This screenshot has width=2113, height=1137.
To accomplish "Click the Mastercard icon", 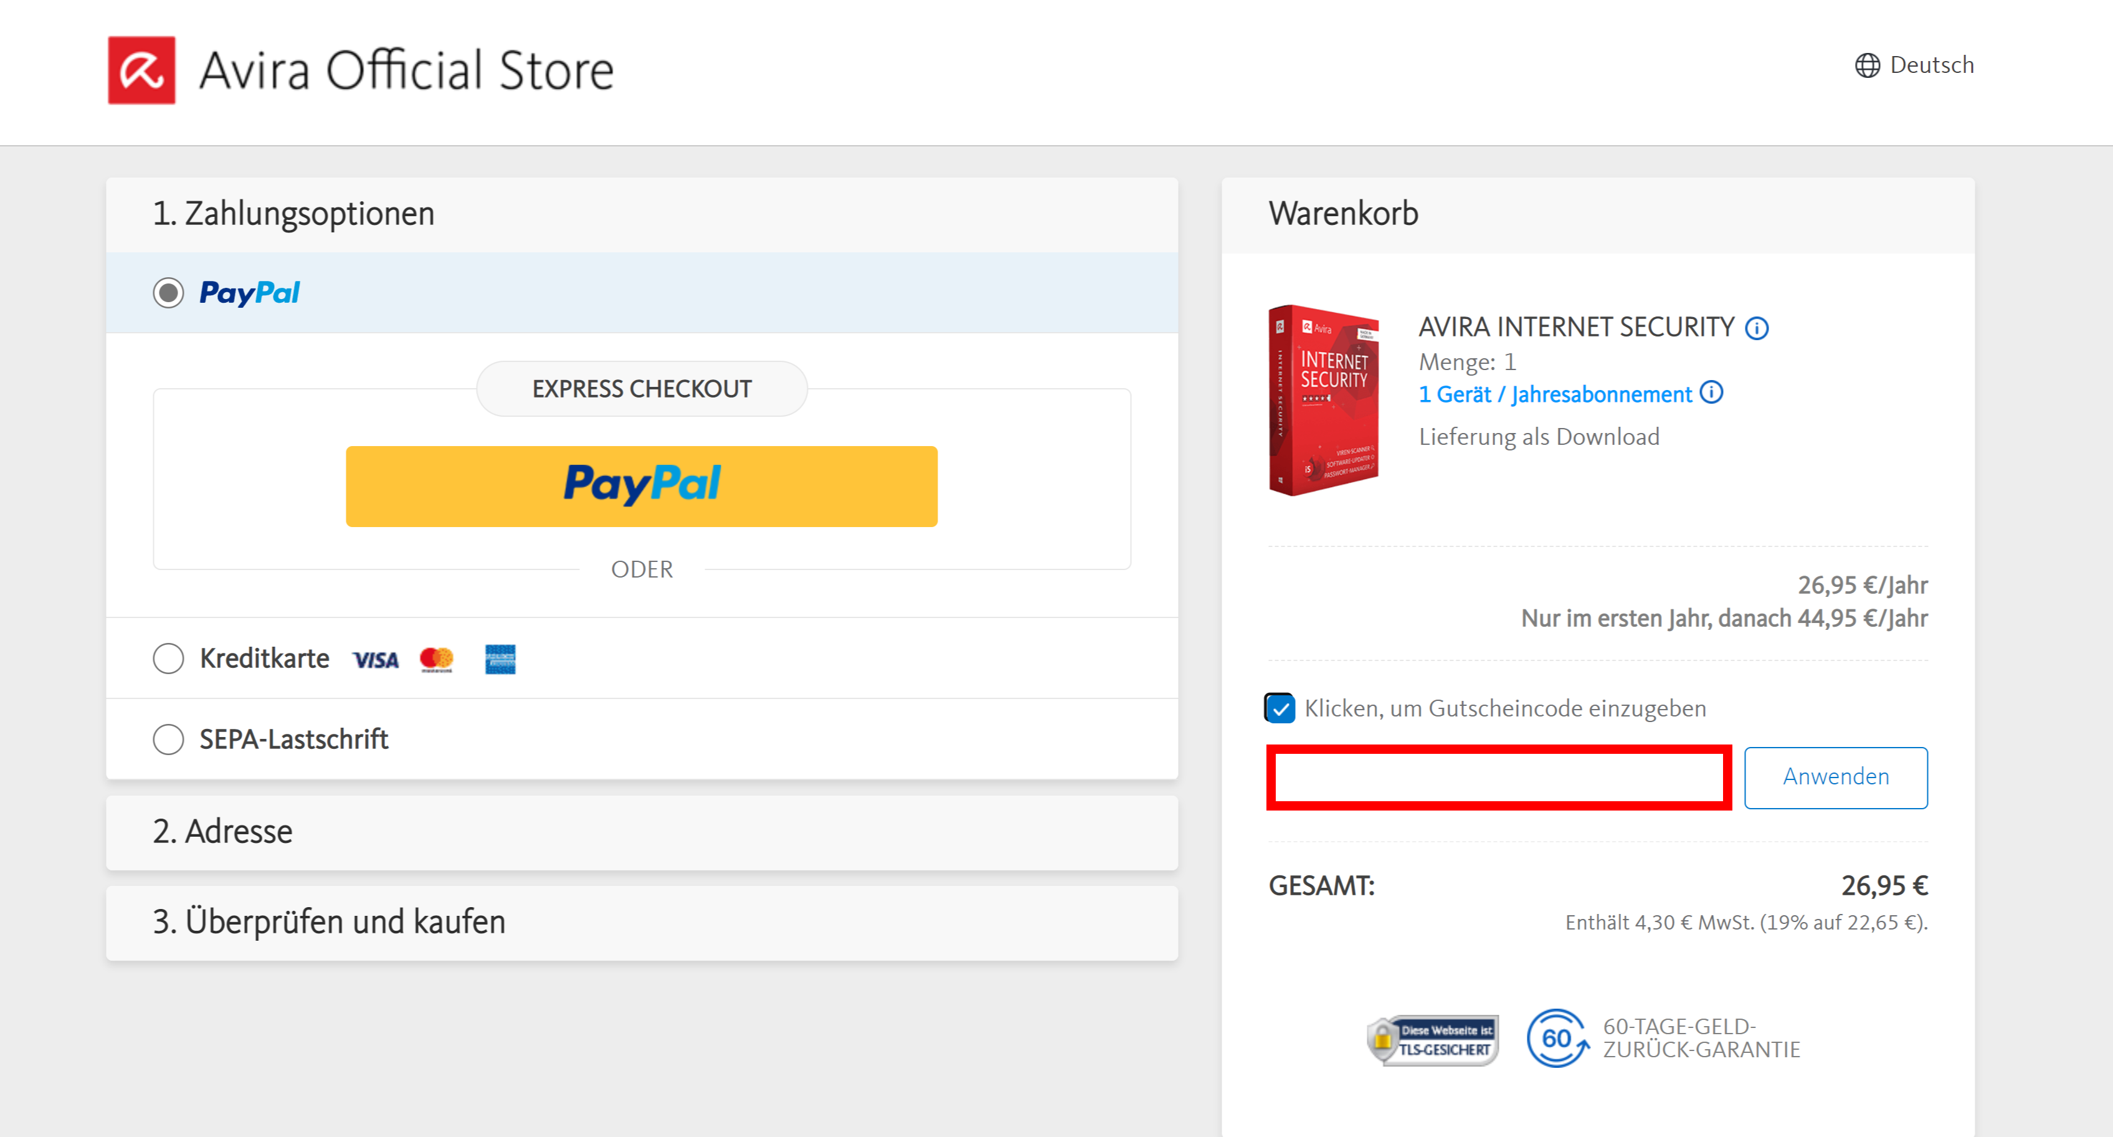I will tap(437, 660).
